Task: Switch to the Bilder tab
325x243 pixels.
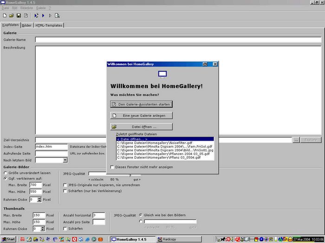Action: click(x=26, y=25)
